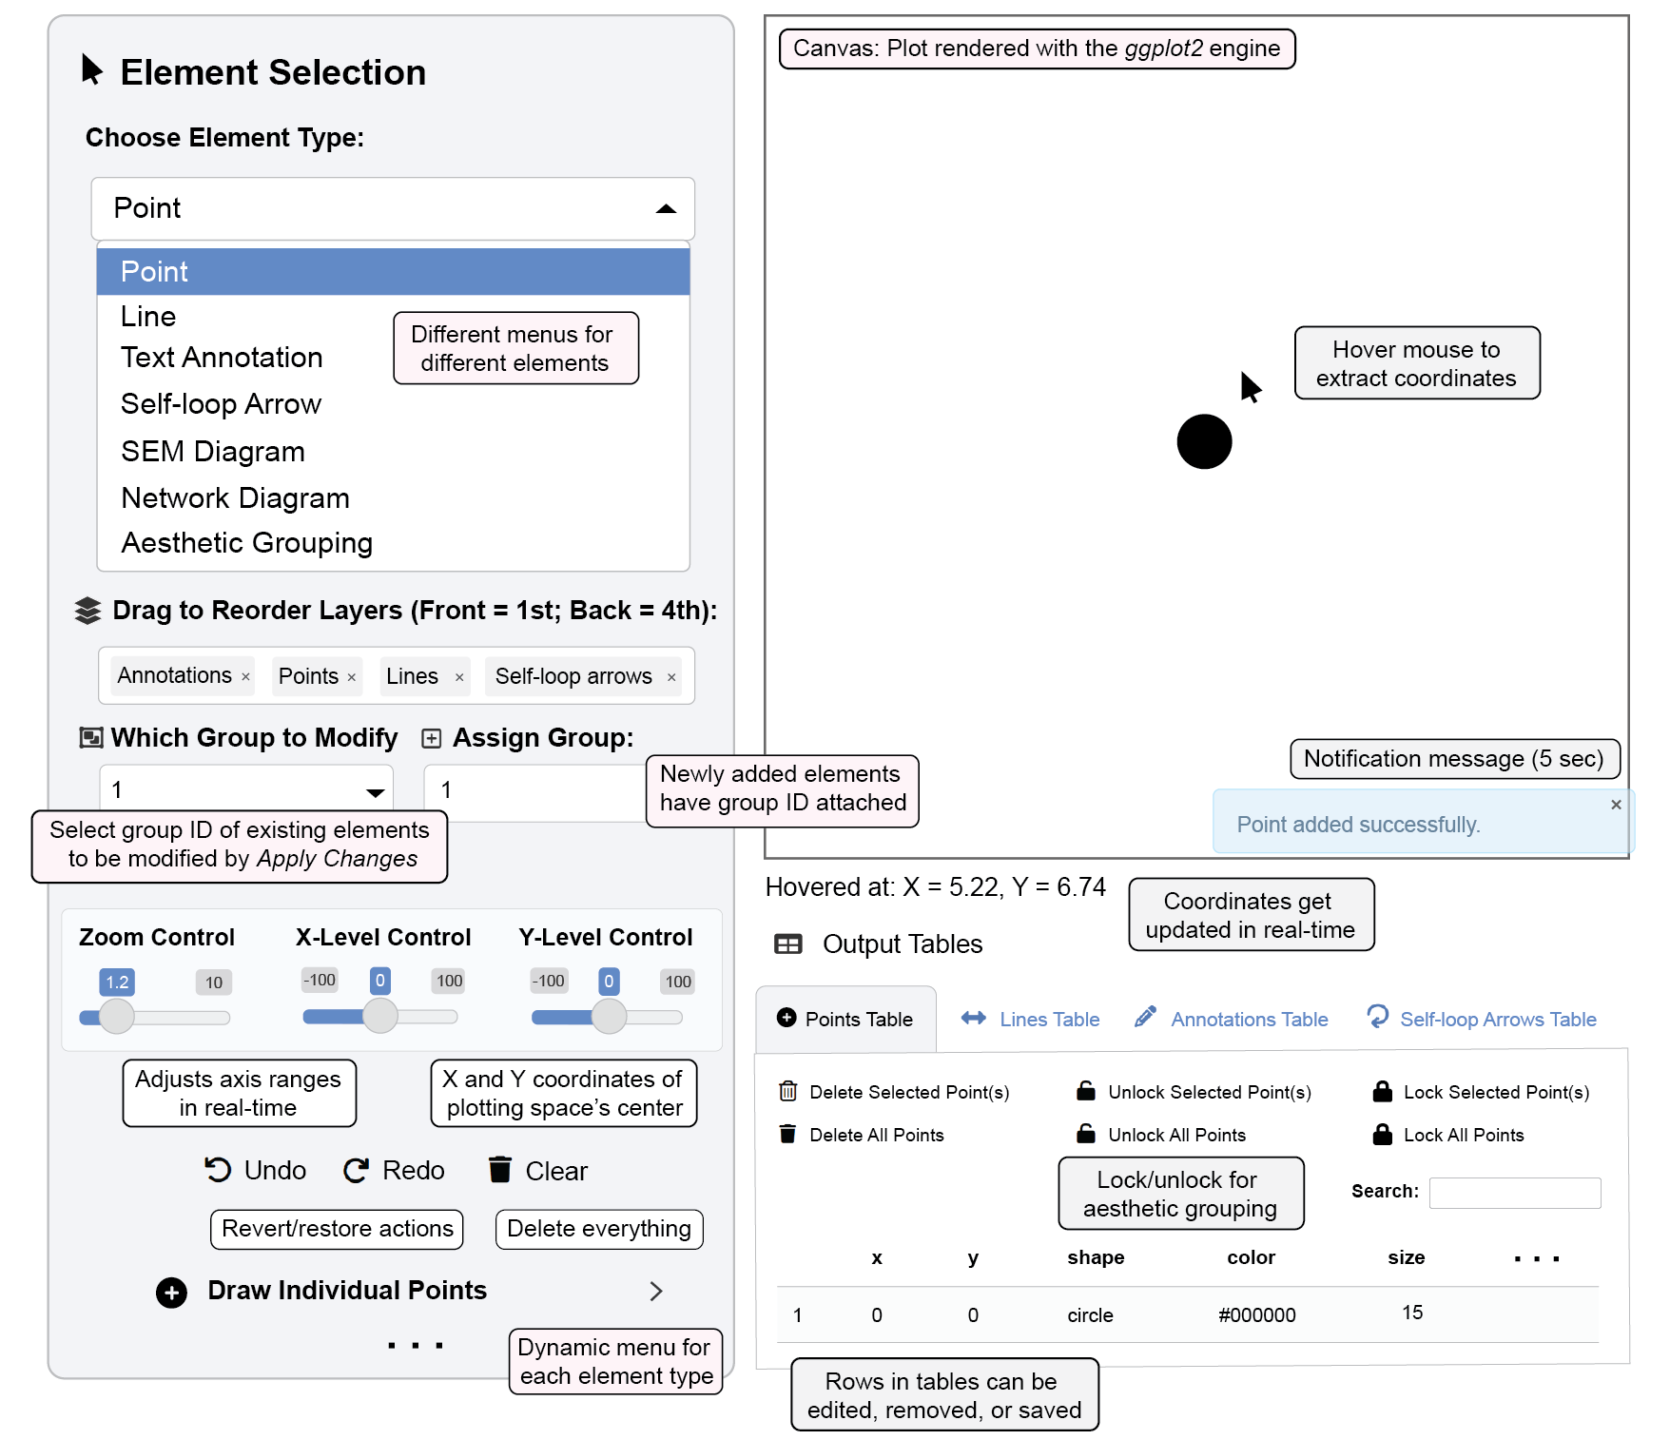Select SEM Diagram from element list
The width and height of the screenshot is (1670, 1440).
coord(213,452)
